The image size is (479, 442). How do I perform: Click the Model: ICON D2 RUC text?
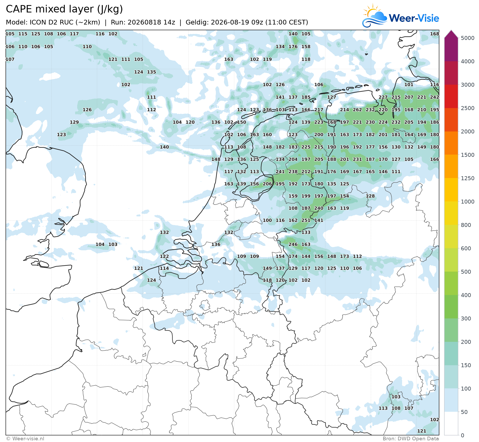point(53,22)
